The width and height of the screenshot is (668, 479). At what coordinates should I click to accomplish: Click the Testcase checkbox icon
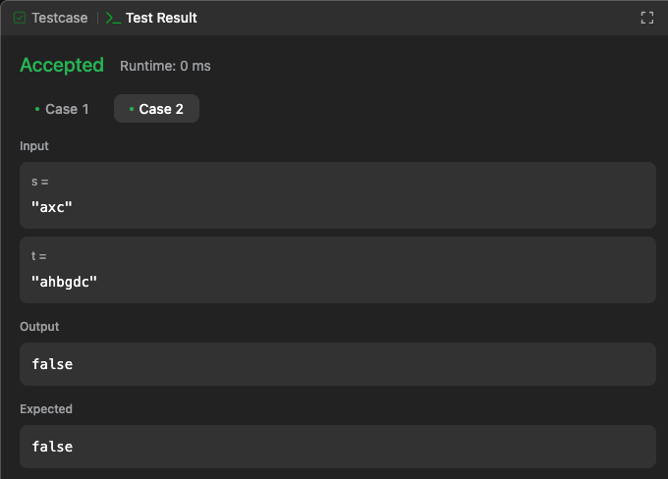click(20, 18)
